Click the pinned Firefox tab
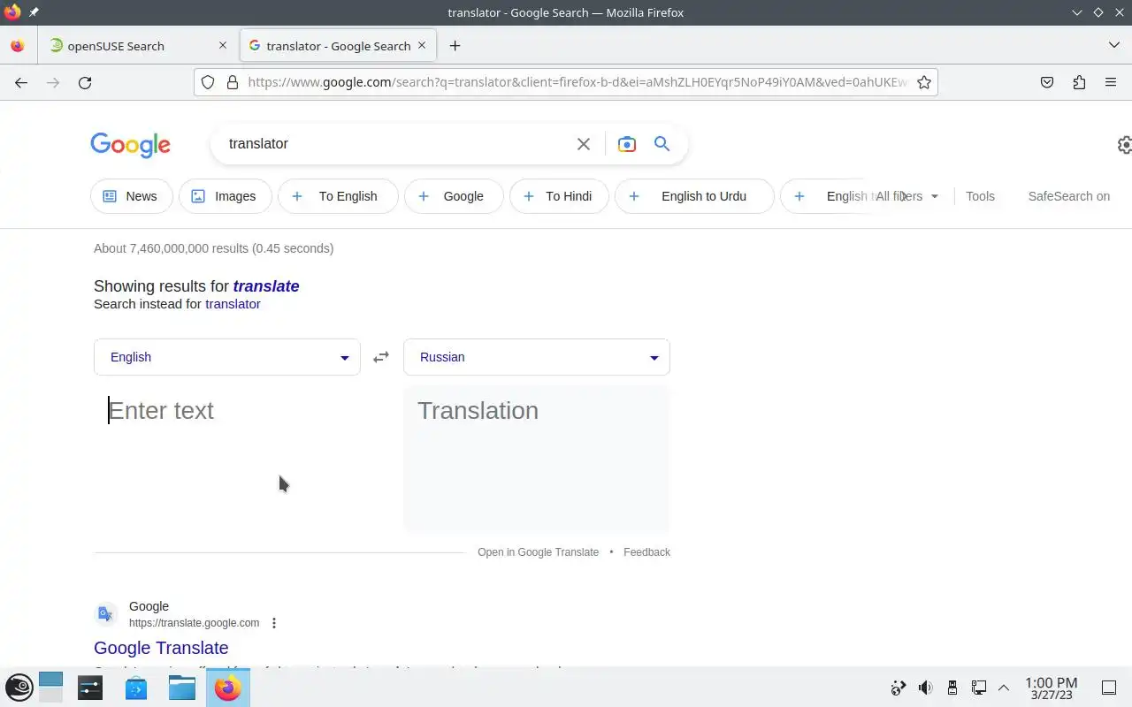The height and width of the screenshot is (707, 1132). [18, 46]
